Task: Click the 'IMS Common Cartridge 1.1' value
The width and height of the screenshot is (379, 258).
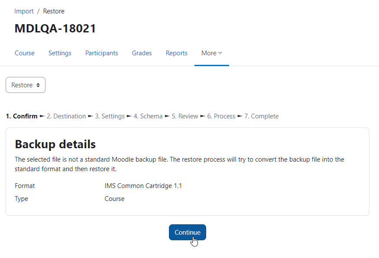Action: pyautogui.click(x=143, y=186)
